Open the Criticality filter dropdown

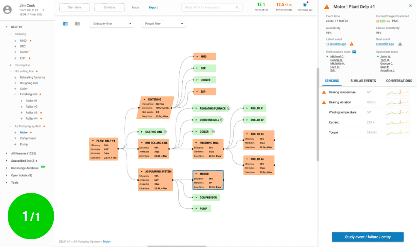point(112,24)
